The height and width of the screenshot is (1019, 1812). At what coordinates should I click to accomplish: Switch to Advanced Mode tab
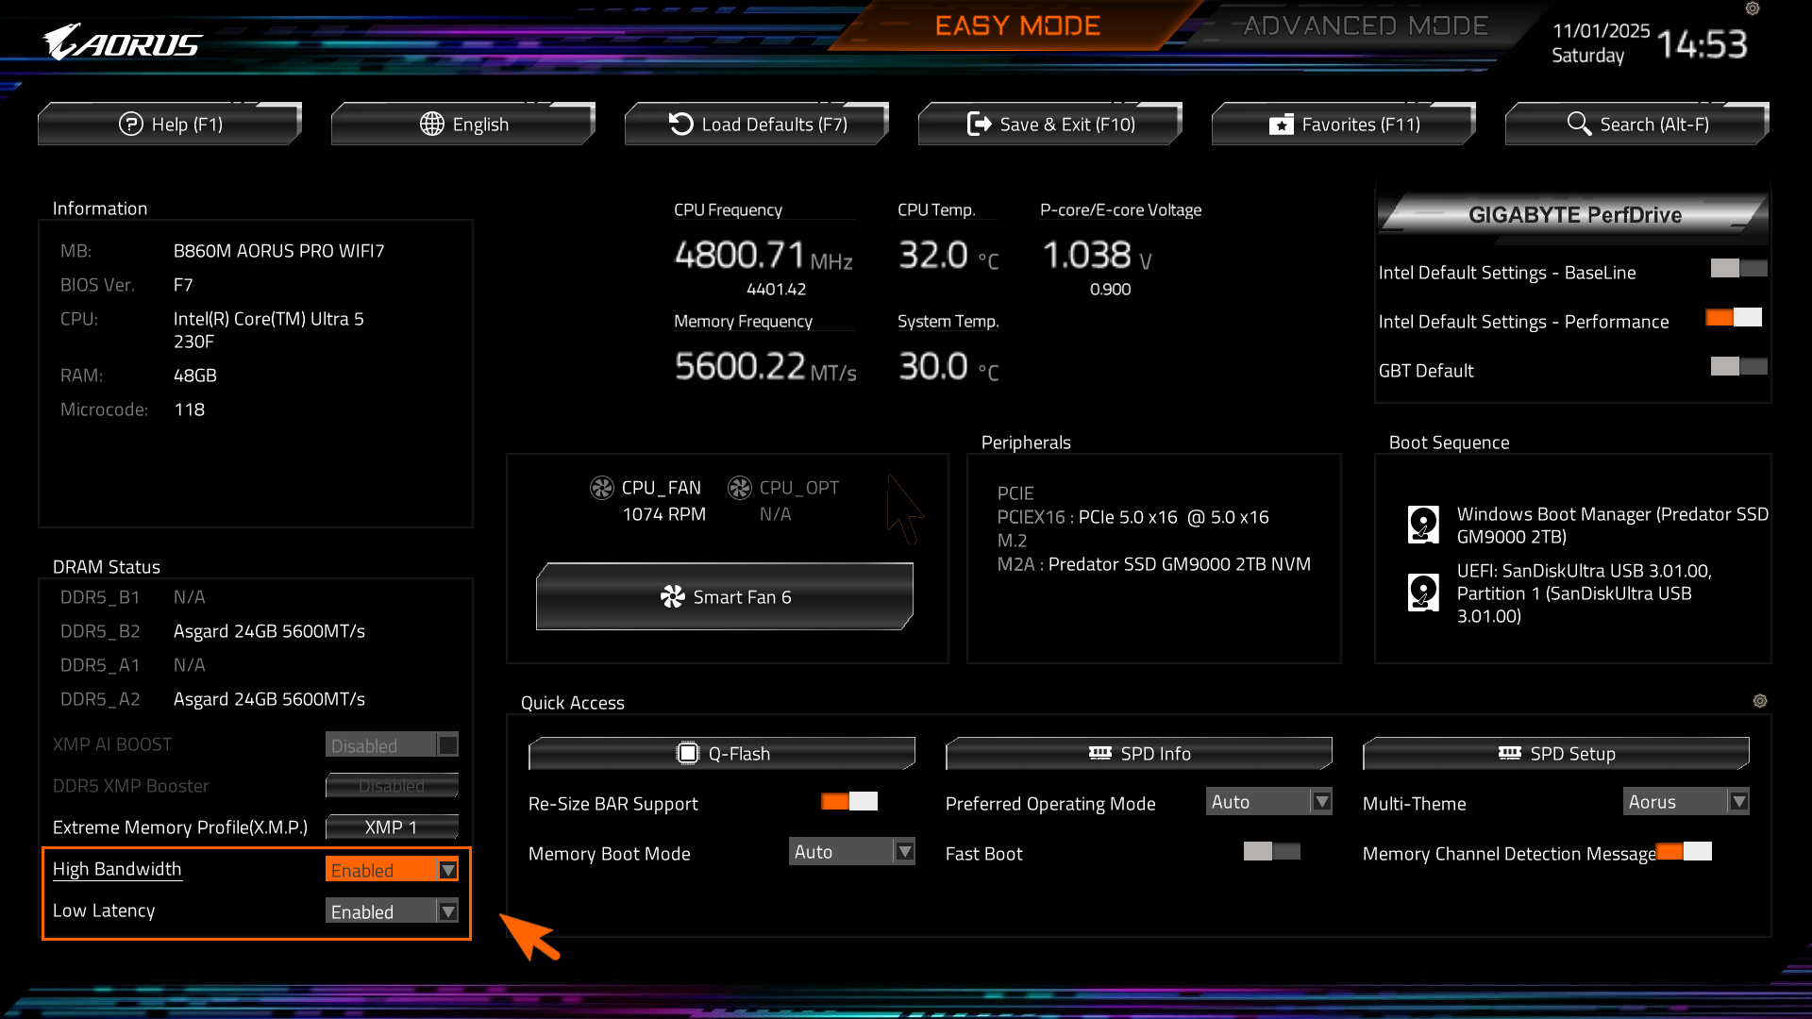pyautogui.click(x=1366, y=26)
